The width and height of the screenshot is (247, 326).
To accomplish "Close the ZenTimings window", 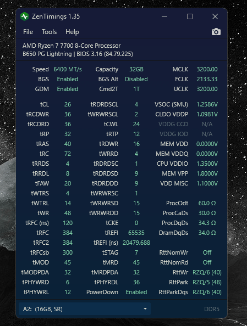I will [x=215, y=16].
